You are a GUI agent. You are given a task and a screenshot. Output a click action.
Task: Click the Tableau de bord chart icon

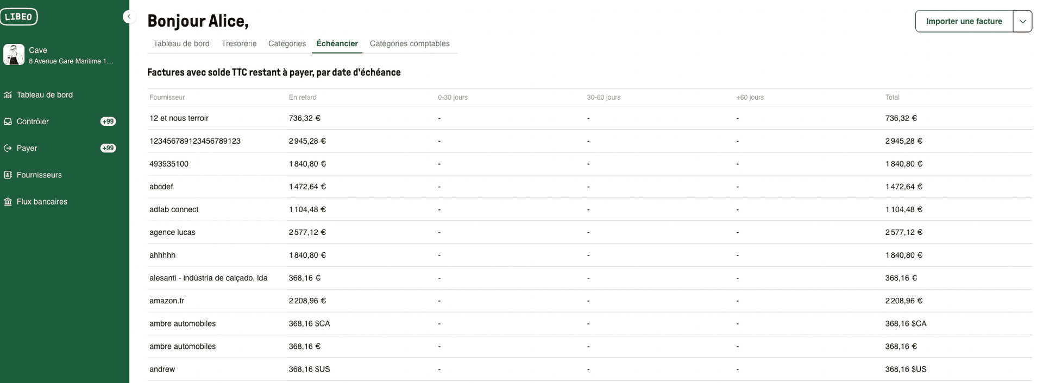(x=8, y=95)
